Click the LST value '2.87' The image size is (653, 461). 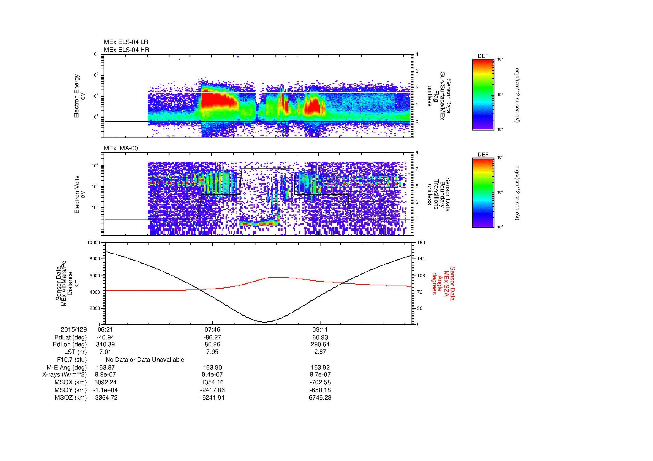point(320,352)
